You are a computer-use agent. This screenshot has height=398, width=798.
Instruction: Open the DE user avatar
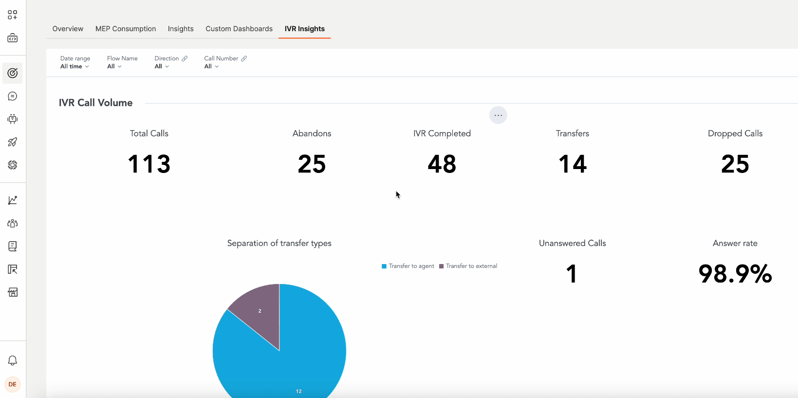13,384
